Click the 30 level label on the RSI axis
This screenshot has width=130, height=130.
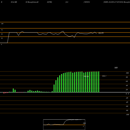pos(2,38)
